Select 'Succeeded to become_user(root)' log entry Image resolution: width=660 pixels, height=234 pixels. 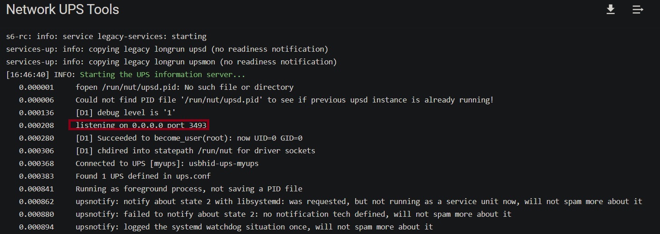(189, 138)
